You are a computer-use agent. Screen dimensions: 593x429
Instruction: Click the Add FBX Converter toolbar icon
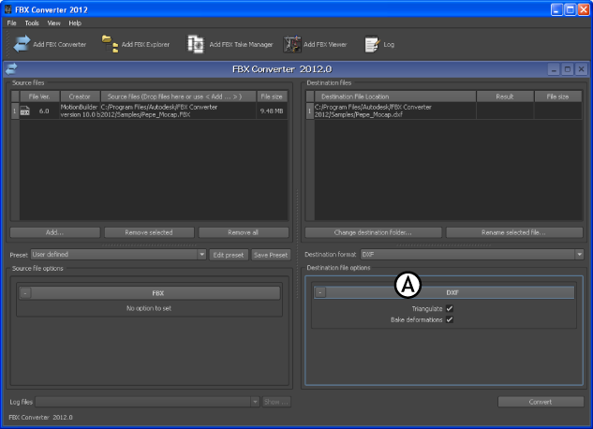22,44
